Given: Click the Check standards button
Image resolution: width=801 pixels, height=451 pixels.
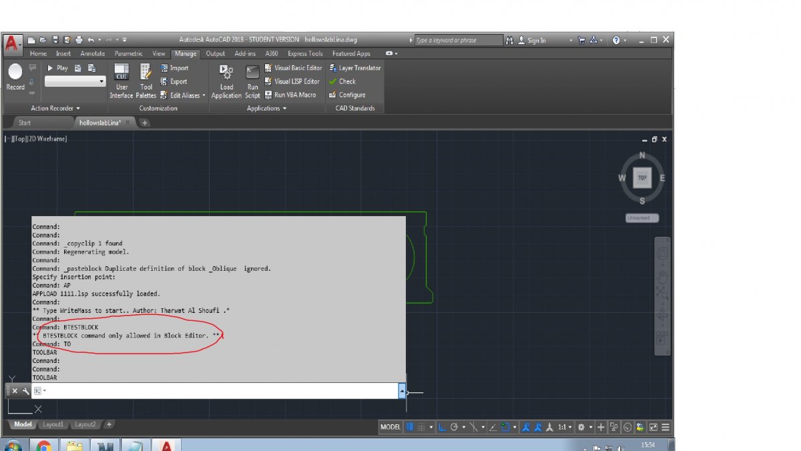Looking at the screenshot, I should click(x=342, y=81).
